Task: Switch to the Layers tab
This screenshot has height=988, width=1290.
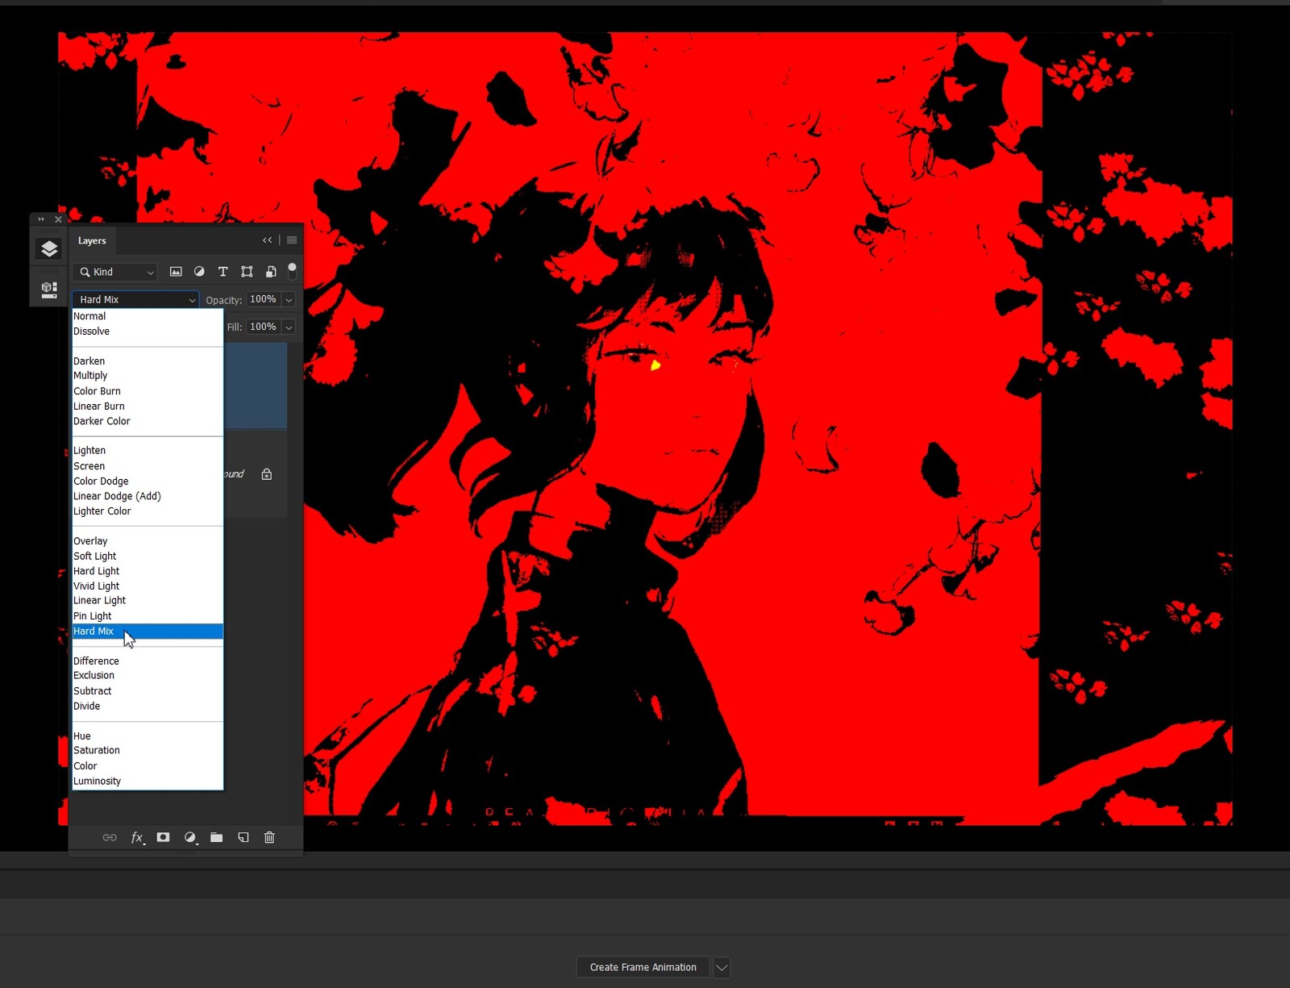Action: click(x=92, y=240)
